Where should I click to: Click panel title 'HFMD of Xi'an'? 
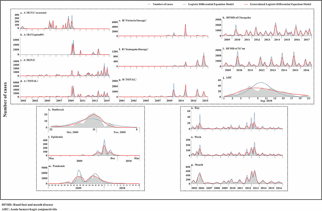click(x=235, y=49)
